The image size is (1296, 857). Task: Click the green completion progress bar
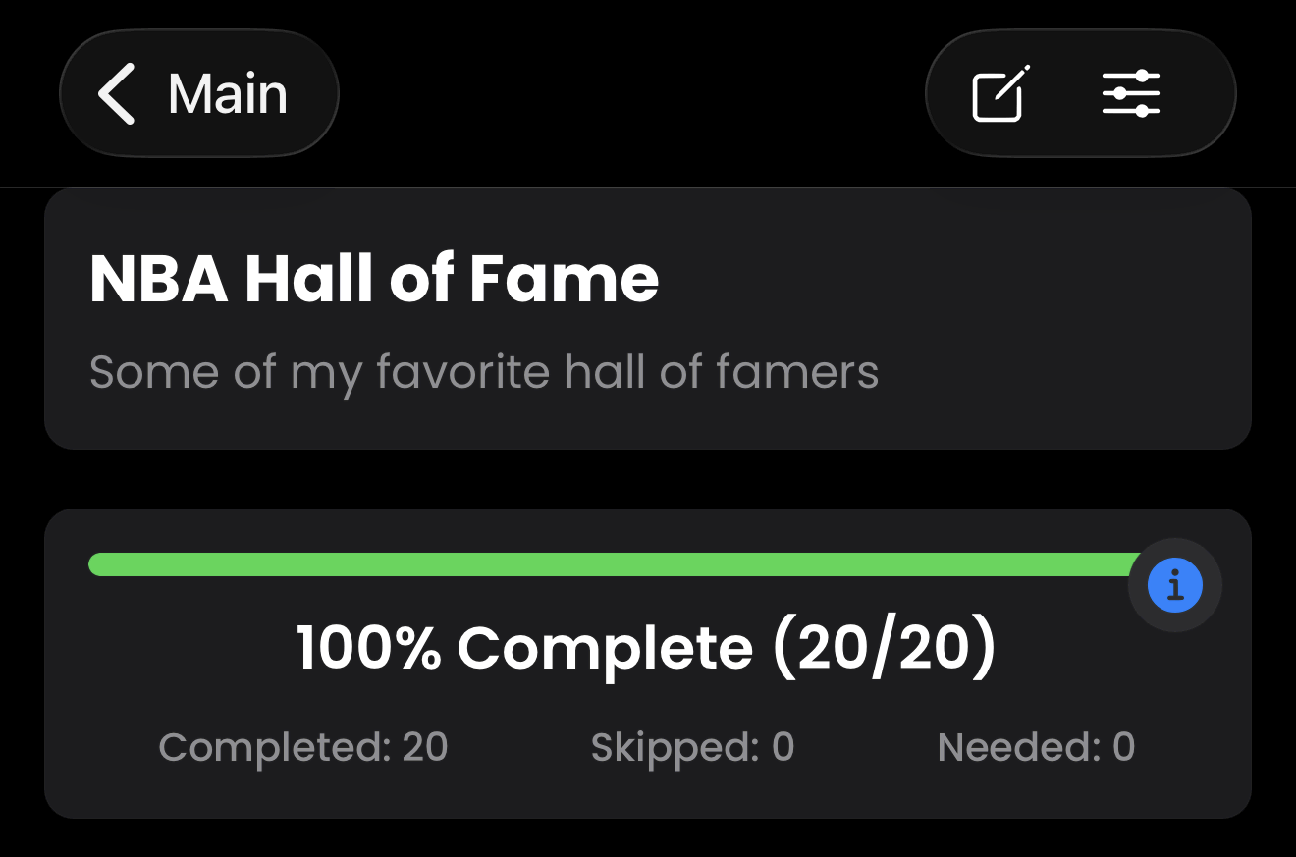pyautogui.click(x=609, y=564)
